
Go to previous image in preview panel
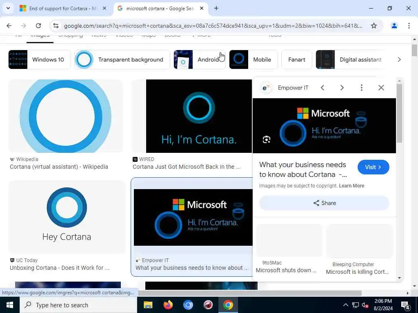[x=322, y=88]
